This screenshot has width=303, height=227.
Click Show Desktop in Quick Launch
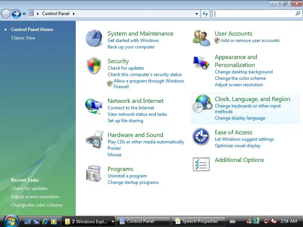click(x=27, y=221)
